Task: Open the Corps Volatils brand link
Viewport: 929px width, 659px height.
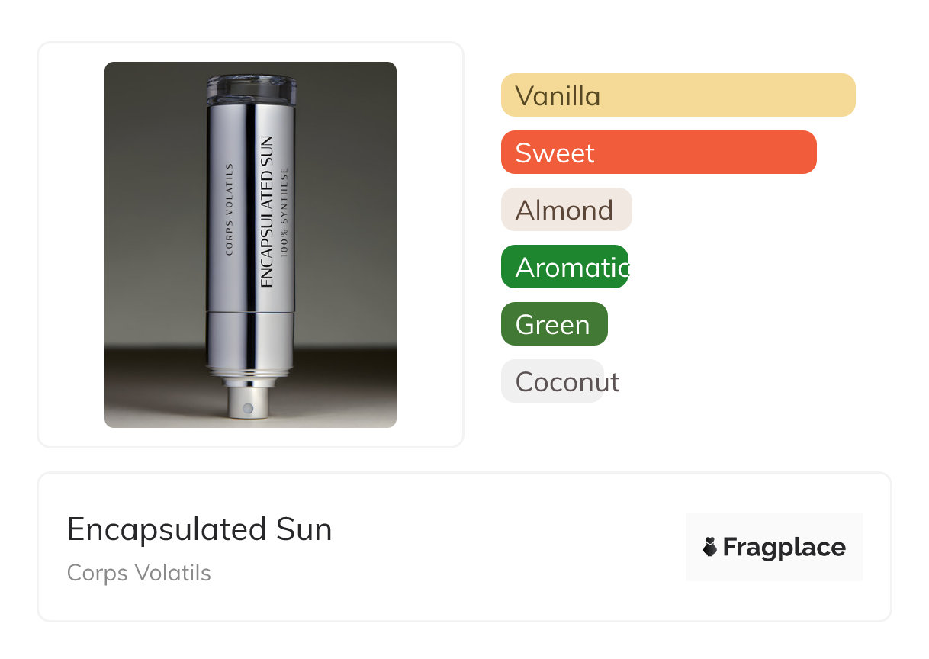Action: [x=139, y=573]
